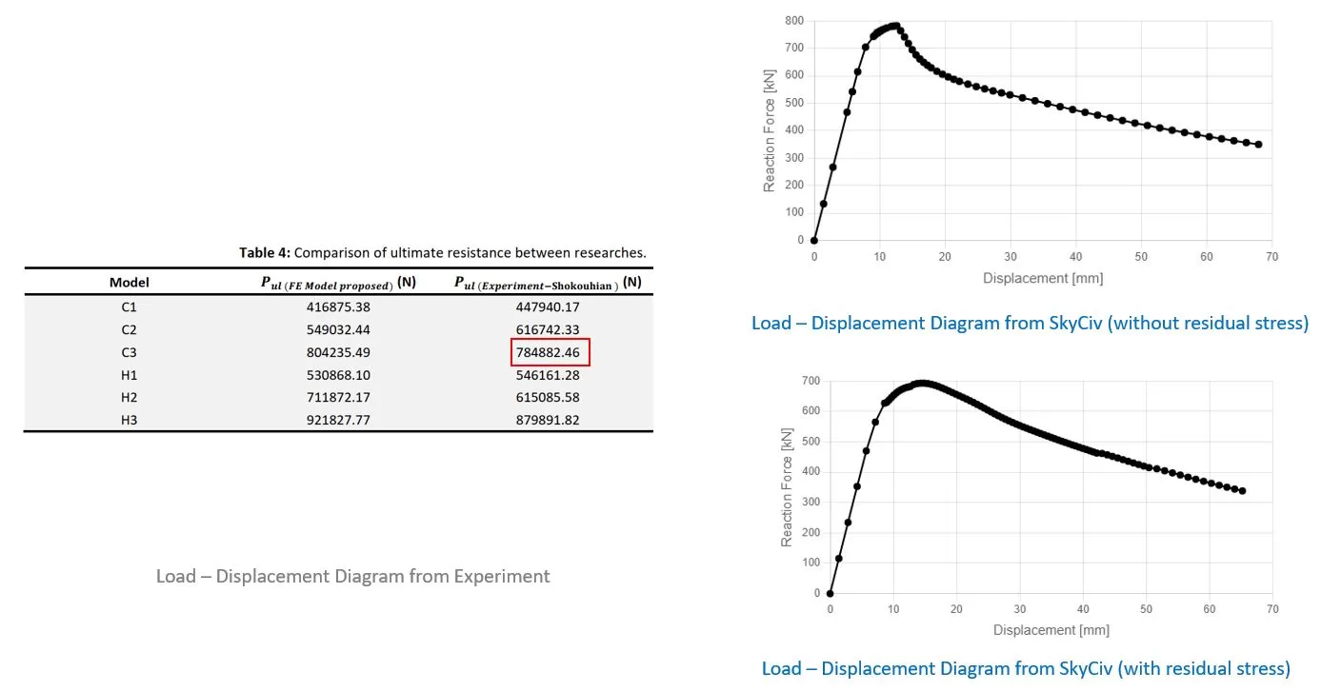Click the red-boxed value 784882.46
This screenshot has width=1321, height=692.
550,352
